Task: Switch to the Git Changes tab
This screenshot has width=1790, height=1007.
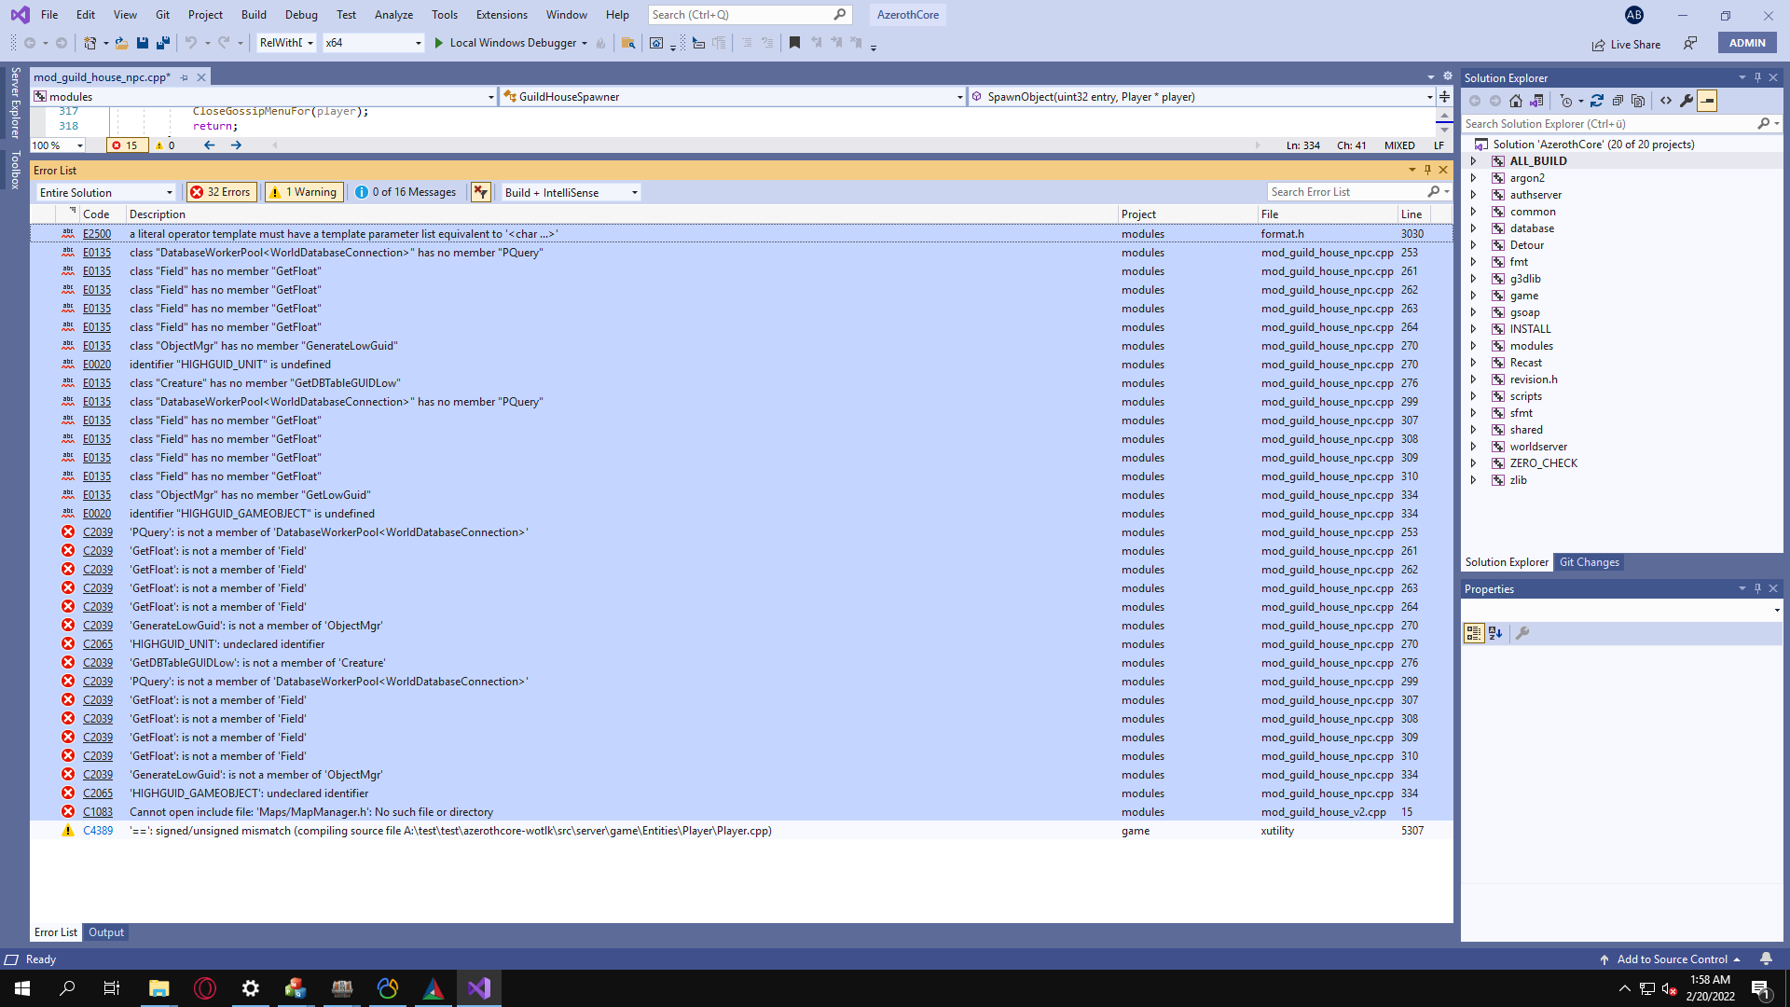Action: point(1590,562)
